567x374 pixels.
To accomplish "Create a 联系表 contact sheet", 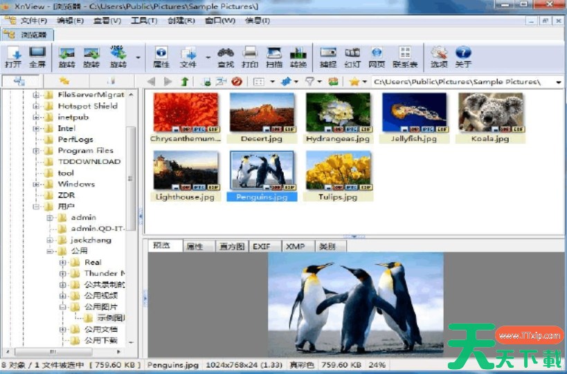I will pos(405,57).
